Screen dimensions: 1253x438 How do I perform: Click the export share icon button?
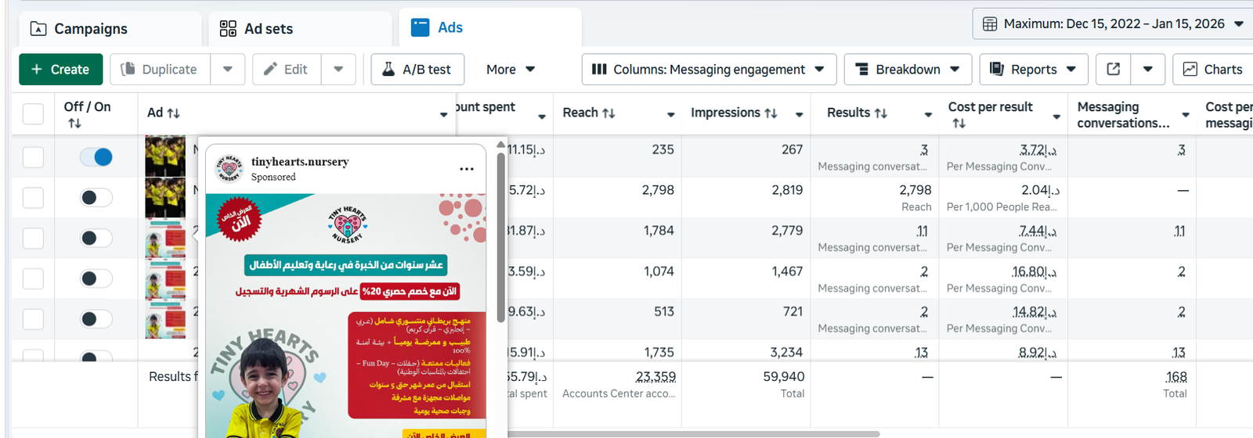(1113, 70)
